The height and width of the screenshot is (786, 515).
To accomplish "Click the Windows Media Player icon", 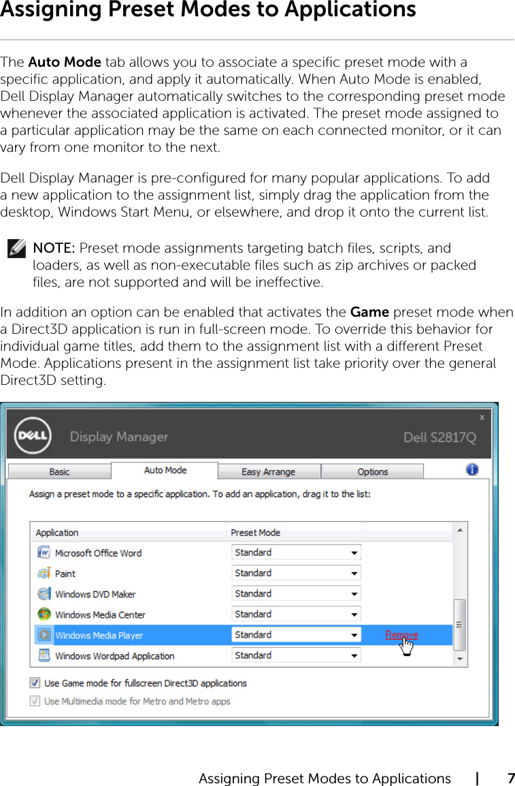I will (44, 635).
